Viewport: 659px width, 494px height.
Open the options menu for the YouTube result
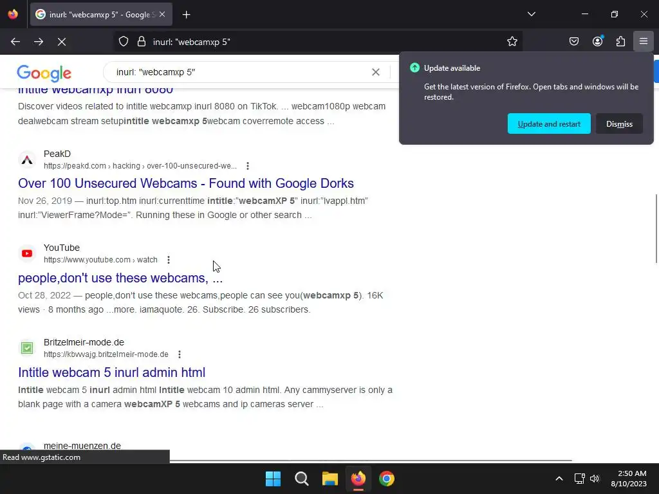pyautogui.click(x=169, y=260)
